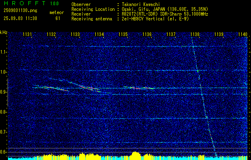The image size is (251, 160).
Task: Click time axis label 1136
Action: pos(147,34)
